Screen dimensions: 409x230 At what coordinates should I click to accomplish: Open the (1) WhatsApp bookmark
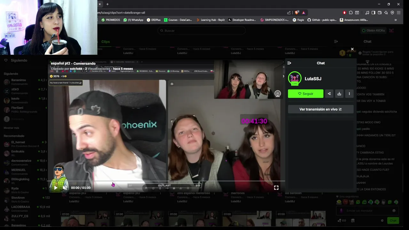133,20
